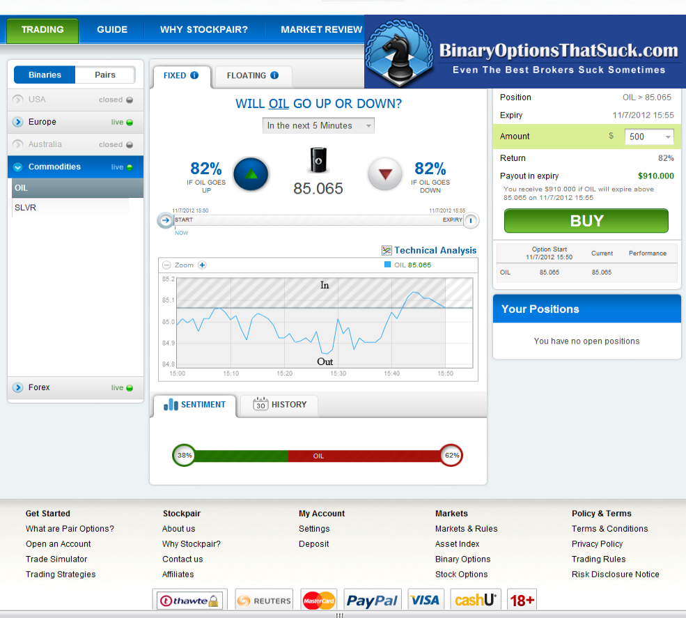
Task: Open the Binary Options footer link
Action: 462,559
